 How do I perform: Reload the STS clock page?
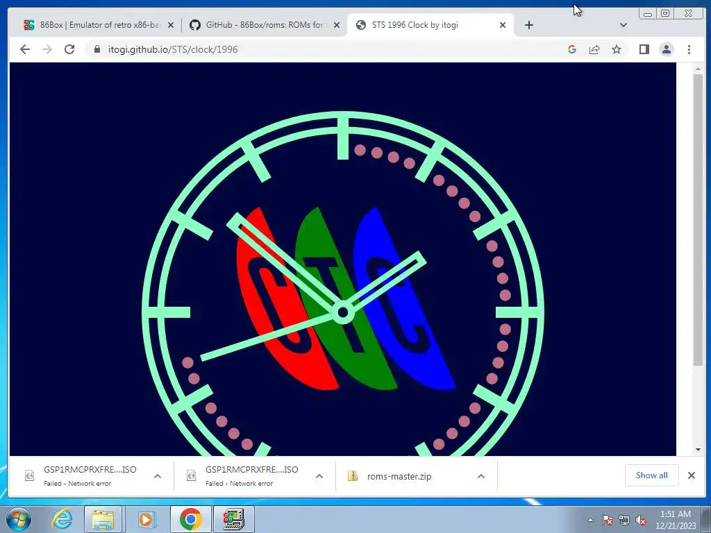[69, 49]
